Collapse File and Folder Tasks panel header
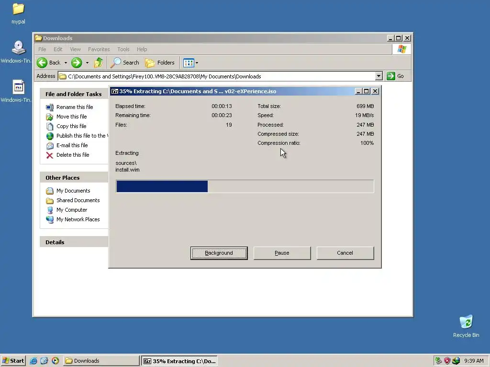 74,94
